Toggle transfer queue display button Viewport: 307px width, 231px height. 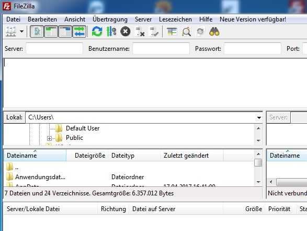[x=79, y=31]
